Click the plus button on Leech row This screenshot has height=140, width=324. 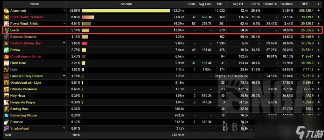point(318,30)
